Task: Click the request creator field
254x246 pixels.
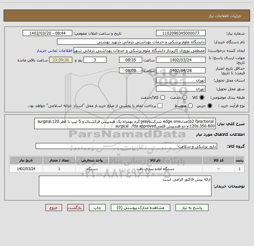Action: click(140, 51)
